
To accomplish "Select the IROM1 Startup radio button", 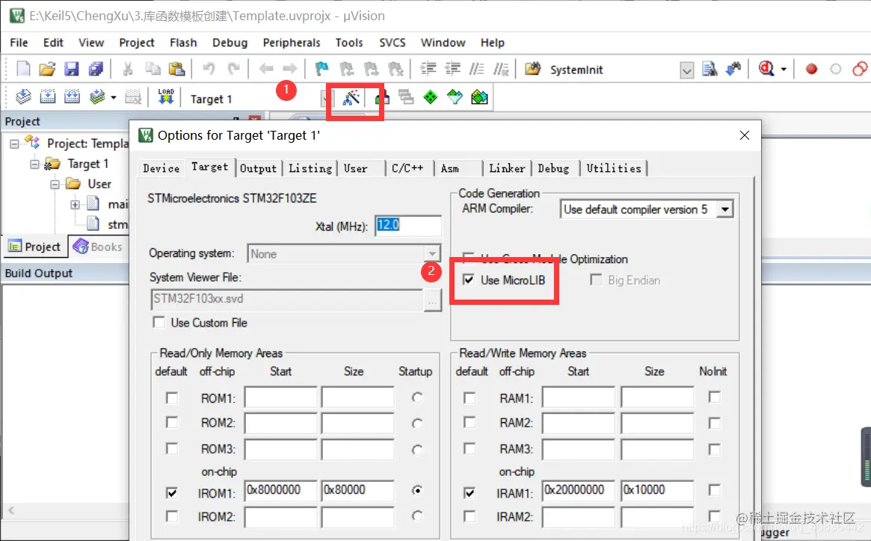I will [x=417, y=490].
